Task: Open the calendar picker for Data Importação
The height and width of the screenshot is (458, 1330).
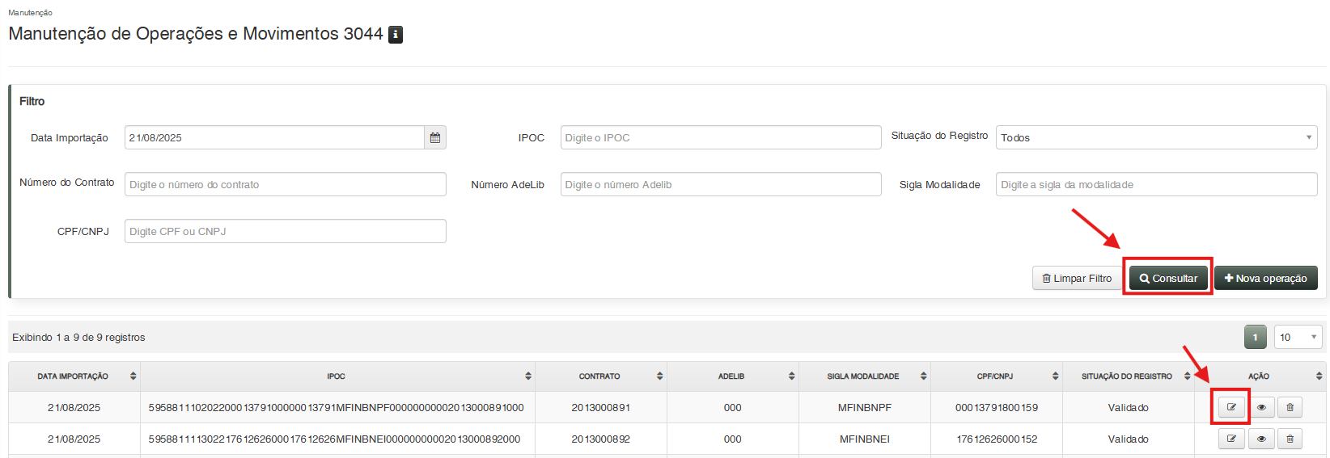Action: point(435,137)
